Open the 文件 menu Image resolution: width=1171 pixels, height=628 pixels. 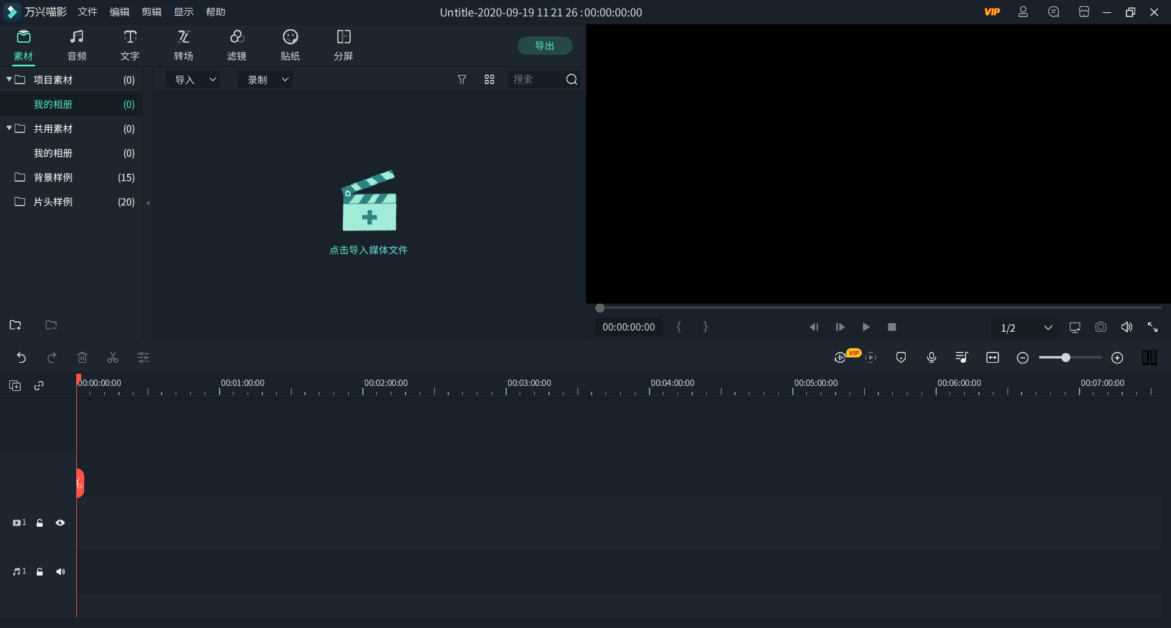click(87, 12)
